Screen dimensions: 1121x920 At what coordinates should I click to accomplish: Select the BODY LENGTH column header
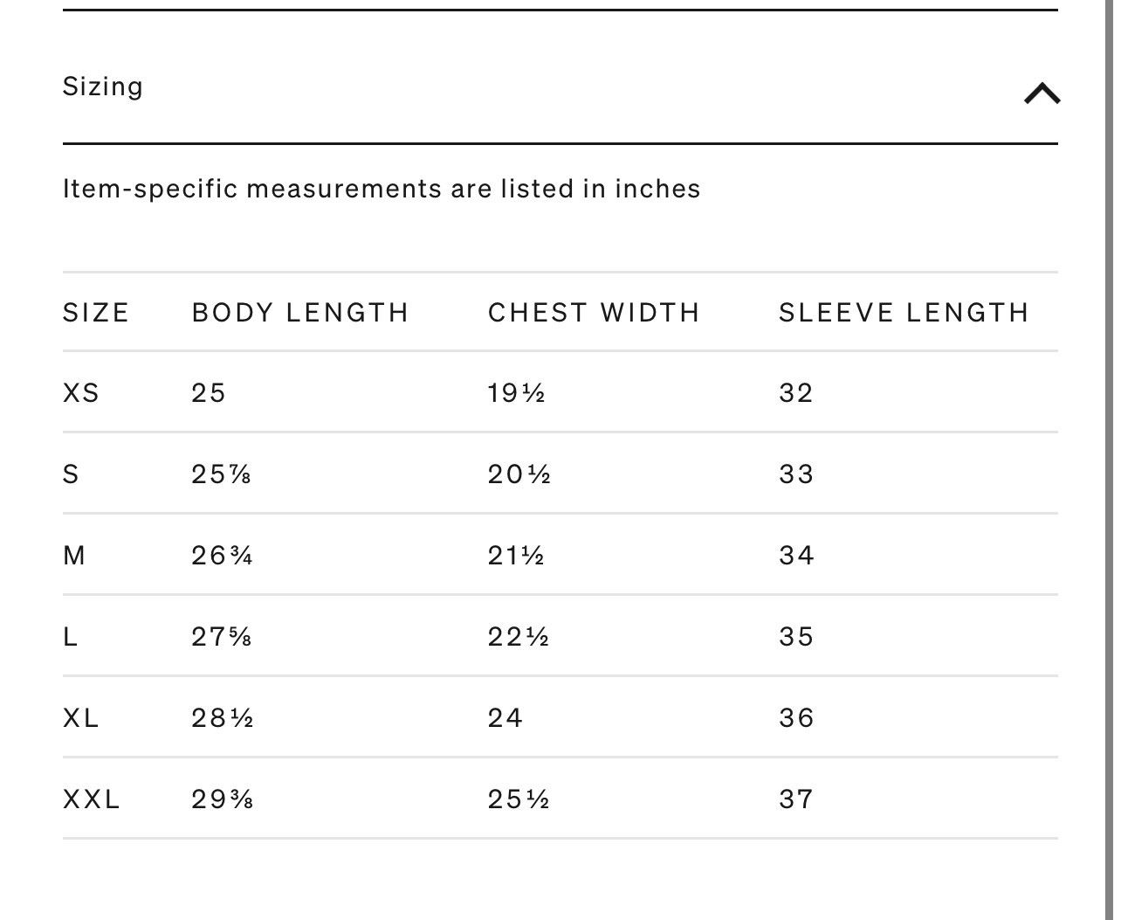tap(300, 313)
